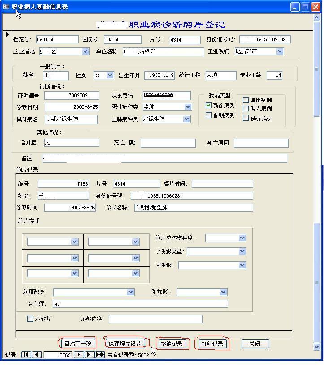Click the 打印记录 button
This screenshot has width=324, height=365.
212,344
